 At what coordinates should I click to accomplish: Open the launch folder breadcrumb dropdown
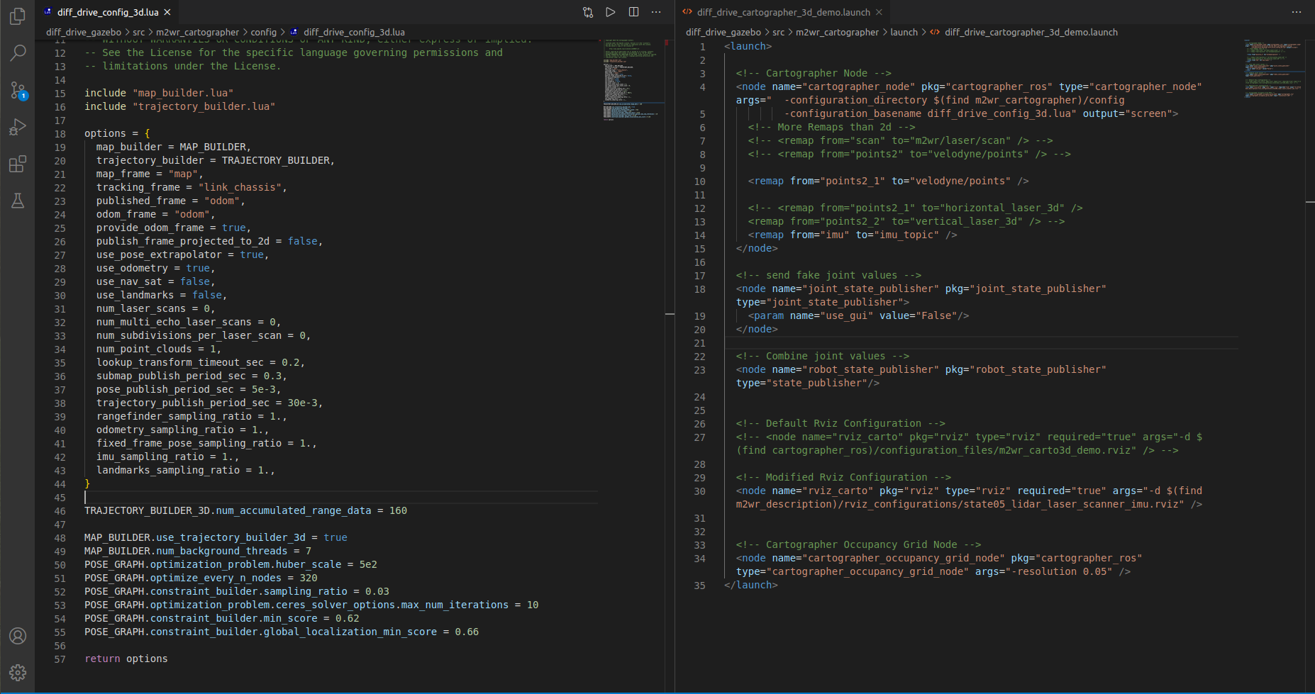[x=904, y=32]
